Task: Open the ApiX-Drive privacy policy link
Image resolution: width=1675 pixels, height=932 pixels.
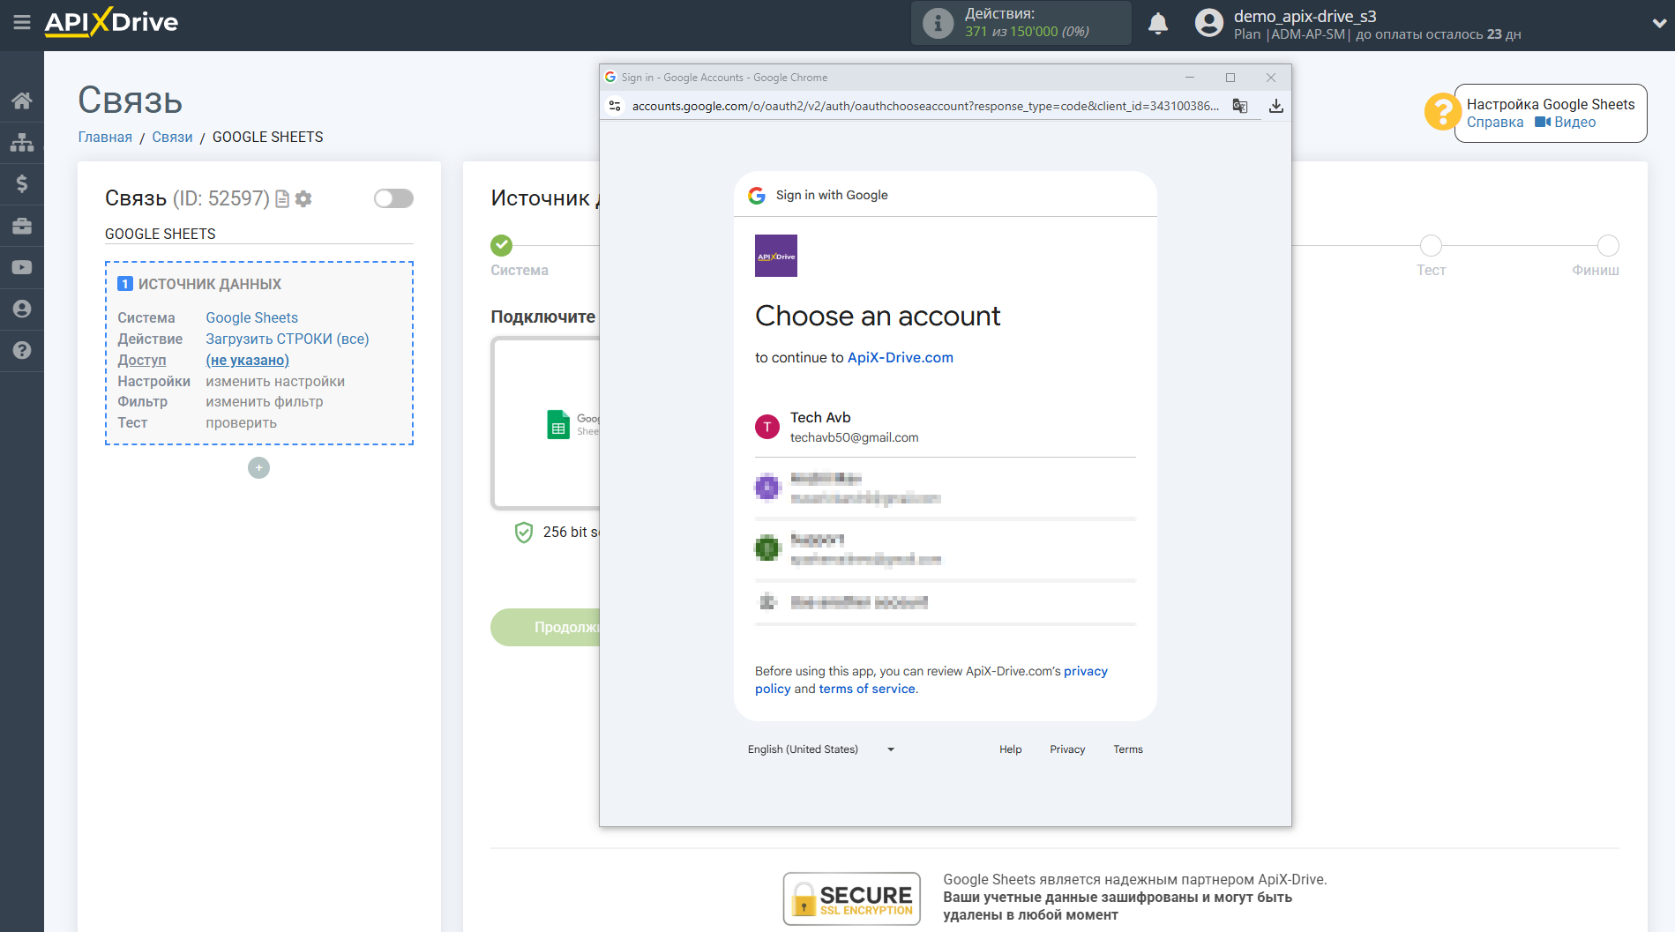Action: (x=1085, y=671)
